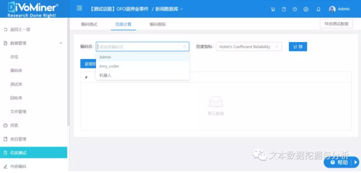This screenshot has width=361, height=173.
Task: Select 信度测试 in the sidebar
Action: click(33, 153)
